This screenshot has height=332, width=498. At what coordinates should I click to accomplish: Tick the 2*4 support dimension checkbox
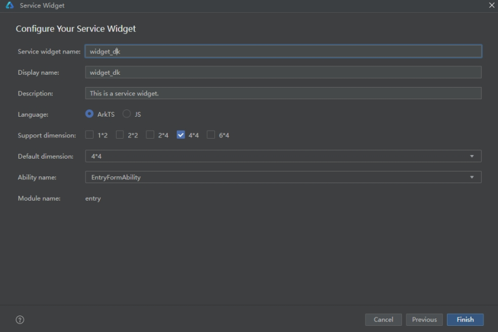click(150, 135)
